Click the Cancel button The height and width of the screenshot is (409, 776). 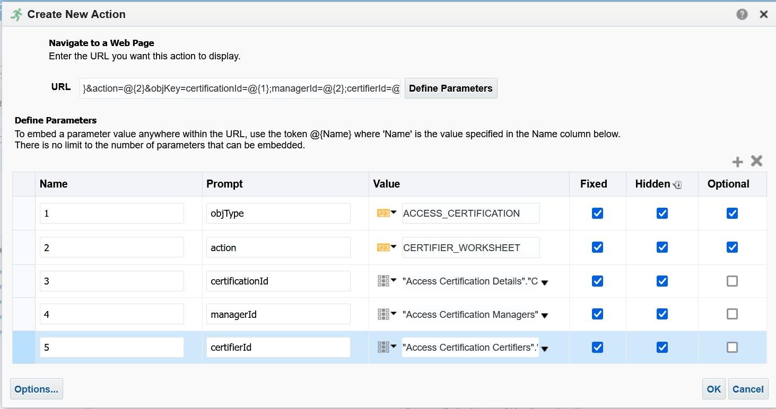click(x=748, y=389)
